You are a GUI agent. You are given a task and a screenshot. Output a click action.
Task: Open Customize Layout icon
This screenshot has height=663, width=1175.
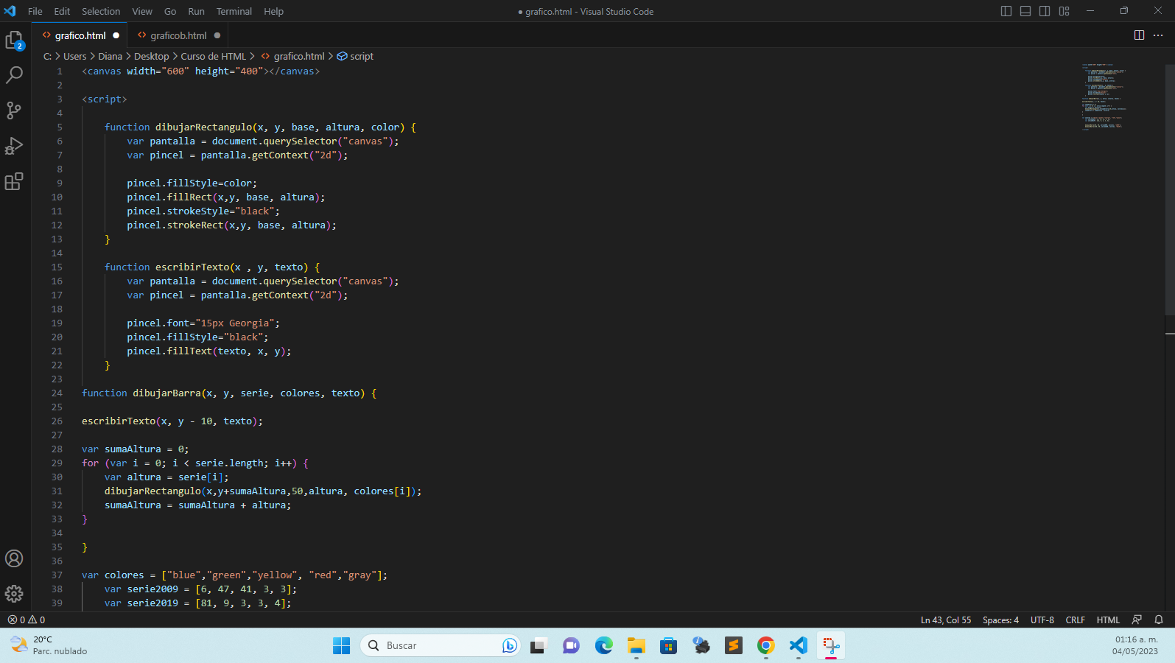point(1064,11)
